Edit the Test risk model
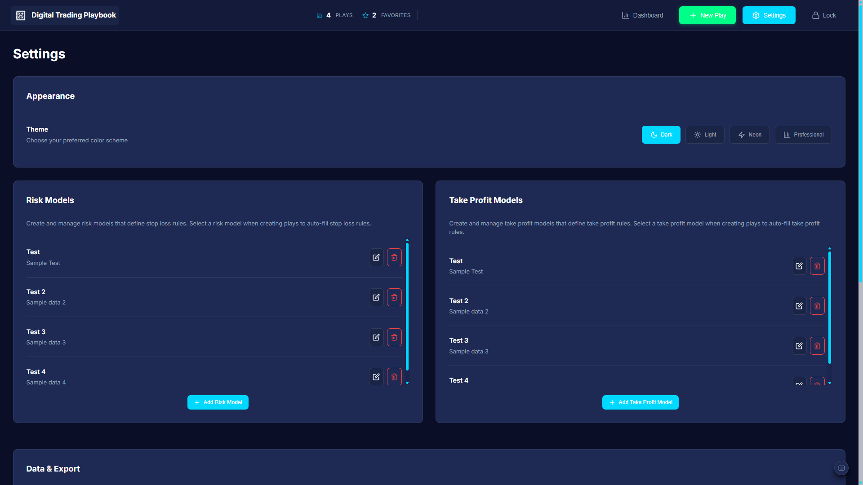 coord(376,257)
